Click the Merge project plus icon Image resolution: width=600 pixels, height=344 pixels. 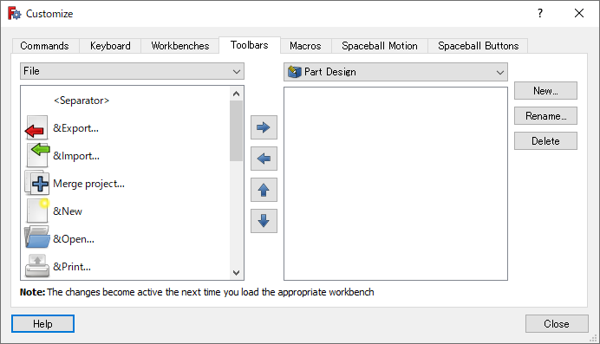tap(36, 183)
